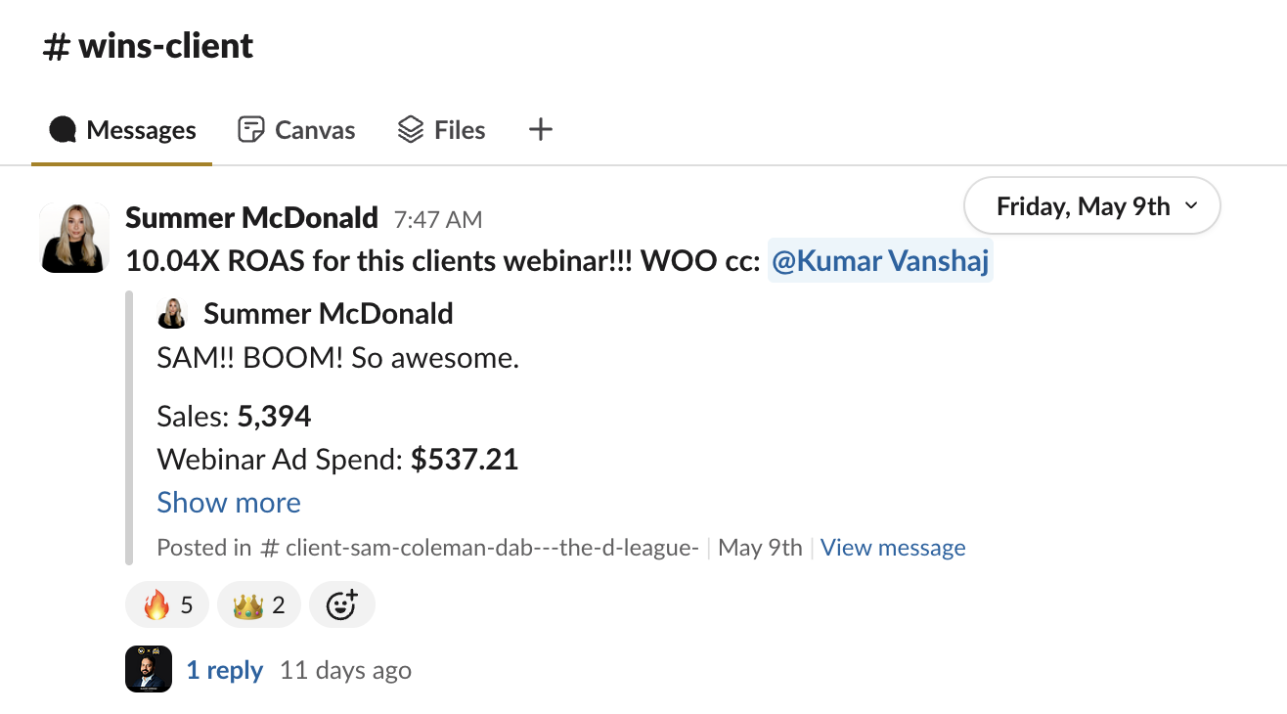Viewport: 1287px width, 714px height.
Task: Click the Messages bubble icon
Action: point(63,130)
